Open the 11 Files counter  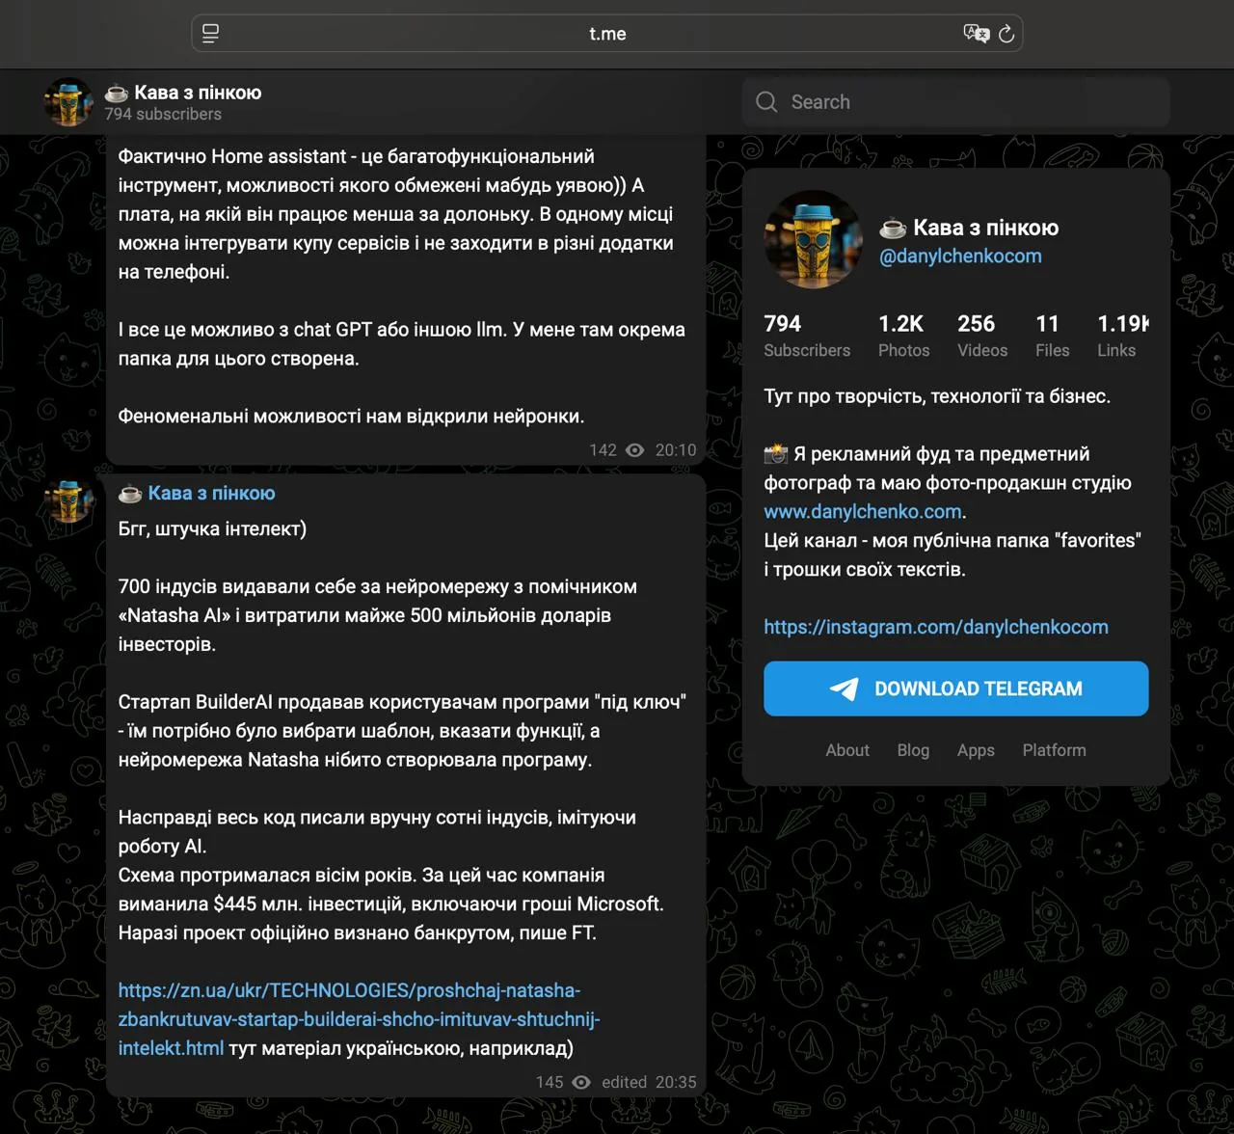pyautogui.click(x=1052, y=336)
